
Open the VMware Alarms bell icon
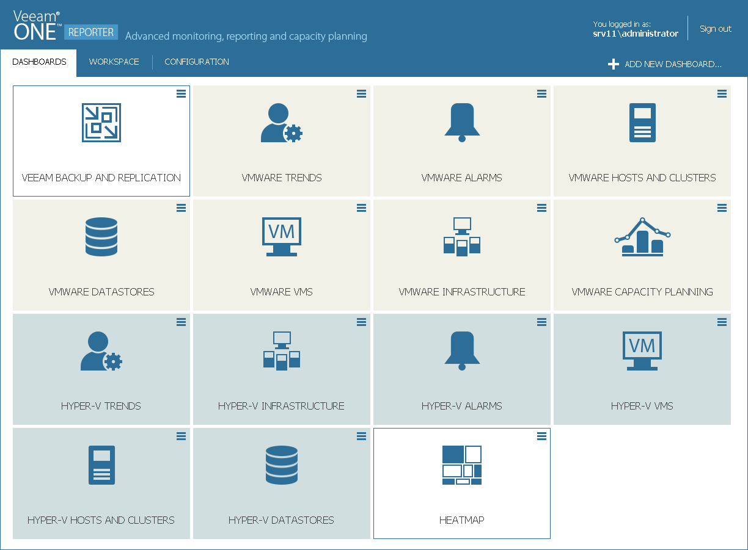click(x=462, y=123)
